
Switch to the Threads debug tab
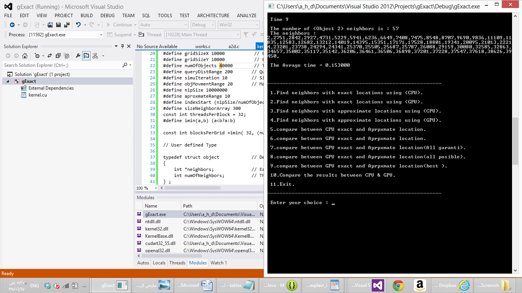[x=177, y=263]
